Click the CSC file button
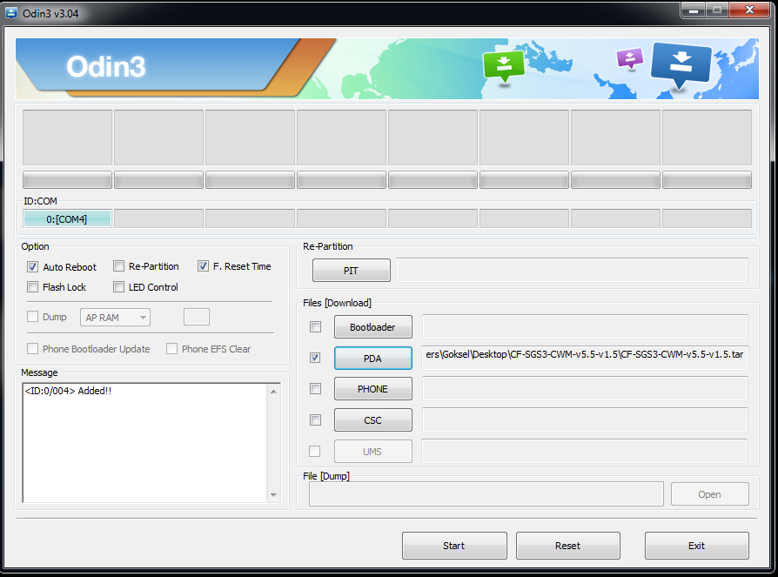 (x=373, y=420)
